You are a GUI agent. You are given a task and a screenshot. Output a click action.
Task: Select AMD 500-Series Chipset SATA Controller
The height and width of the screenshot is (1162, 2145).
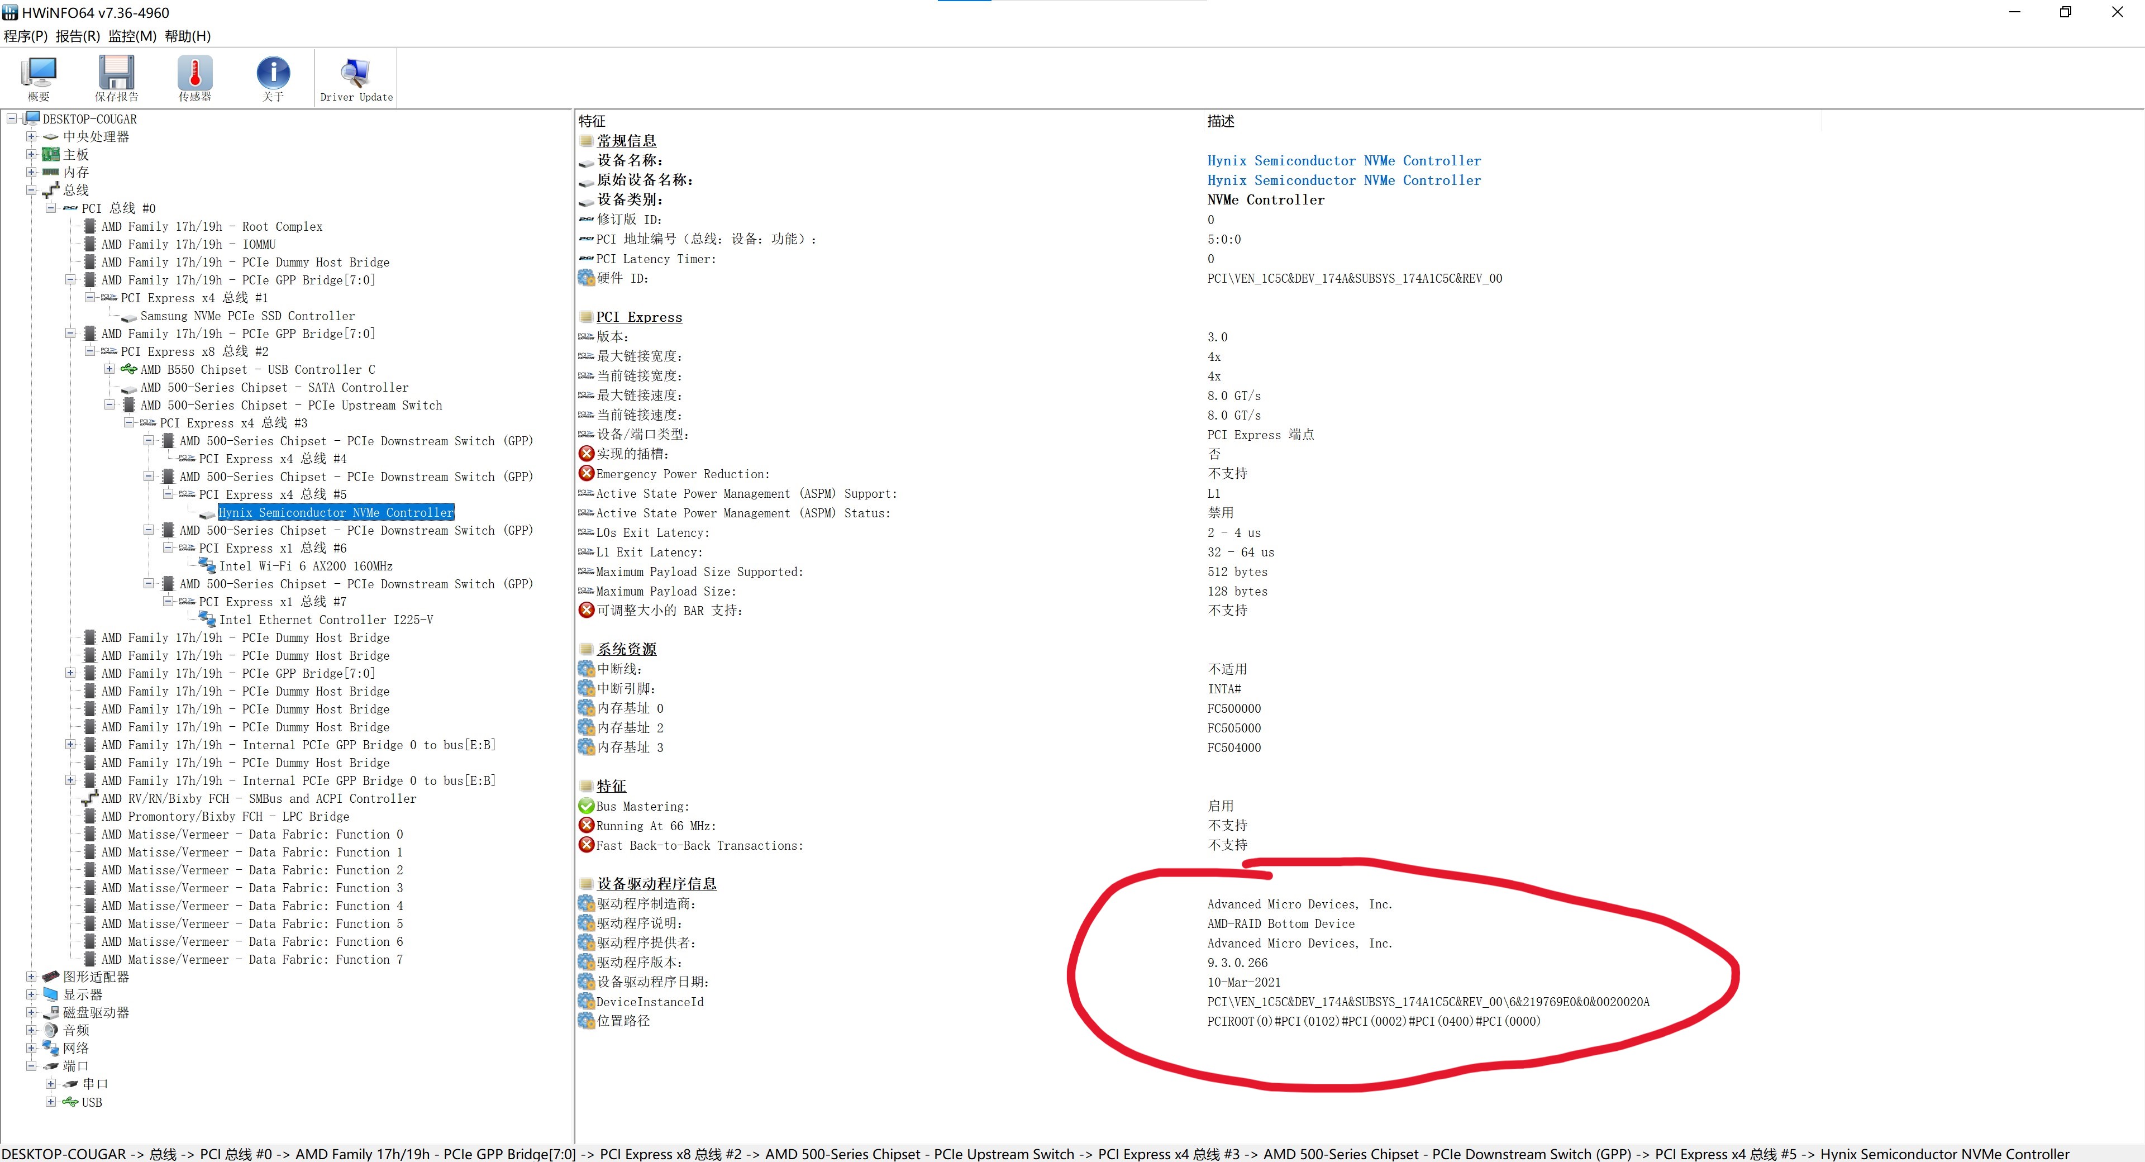pyautogui.click(x=274, y=387)
